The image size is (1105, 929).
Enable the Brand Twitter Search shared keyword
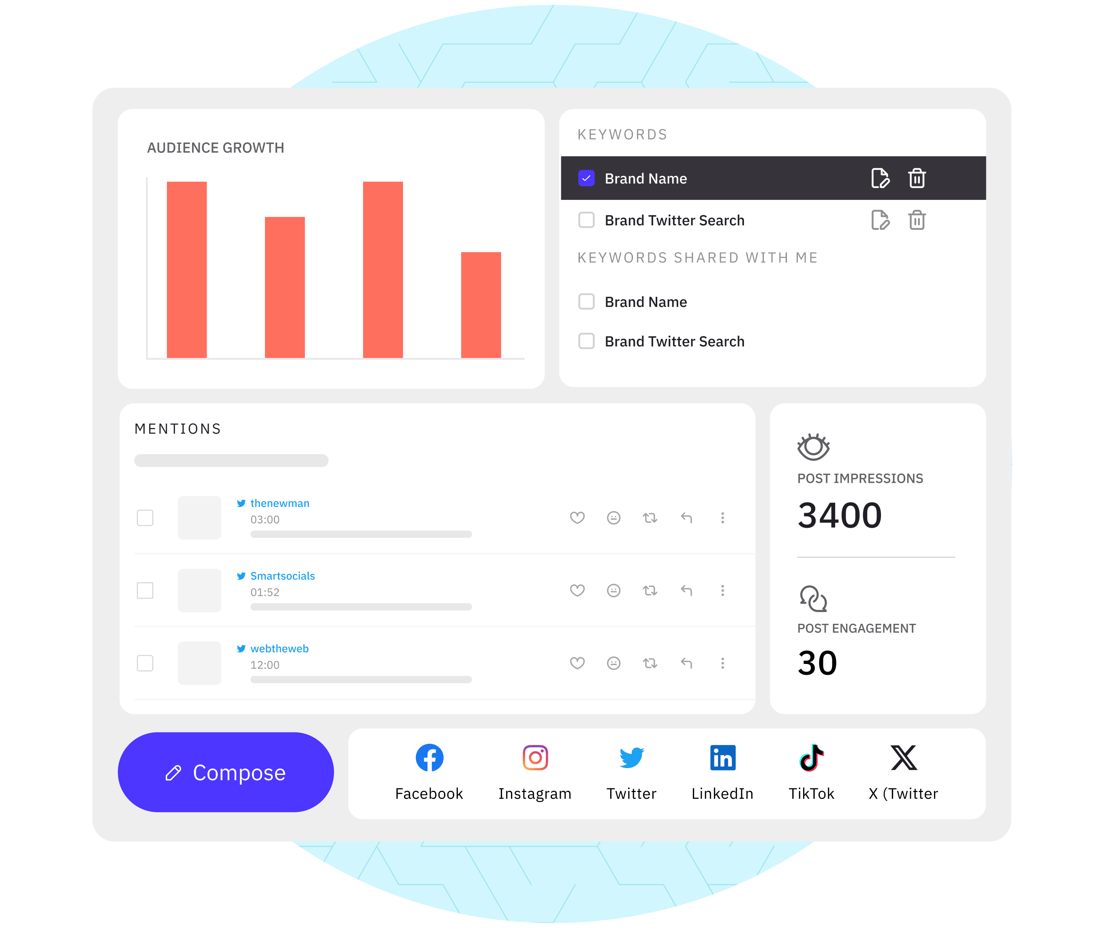coord(586,342)
